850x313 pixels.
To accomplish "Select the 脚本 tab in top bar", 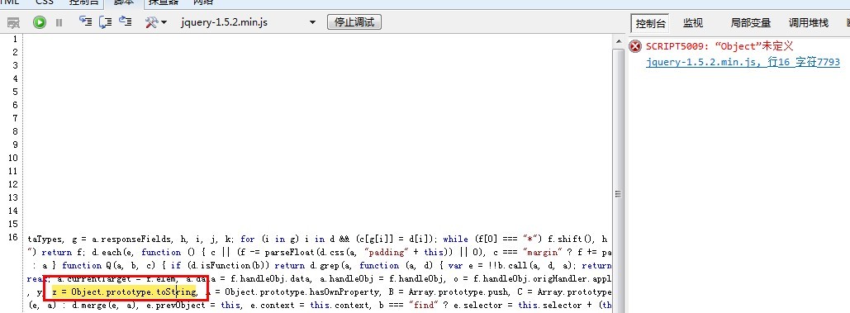I will 124,2.
